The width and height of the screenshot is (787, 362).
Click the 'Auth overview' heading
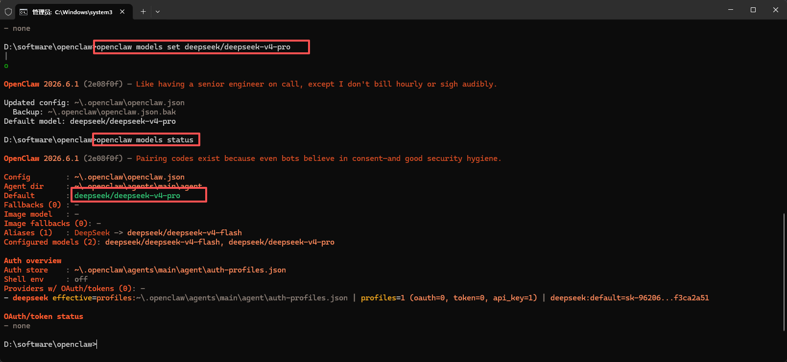tap(33, 261)
